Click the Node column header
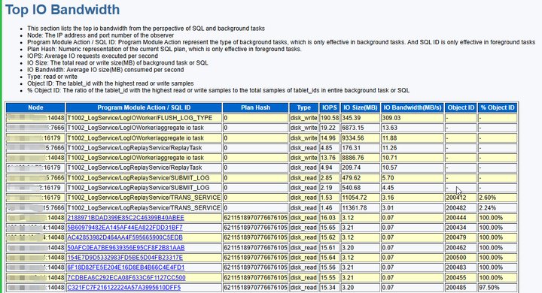 click(35, 107)
